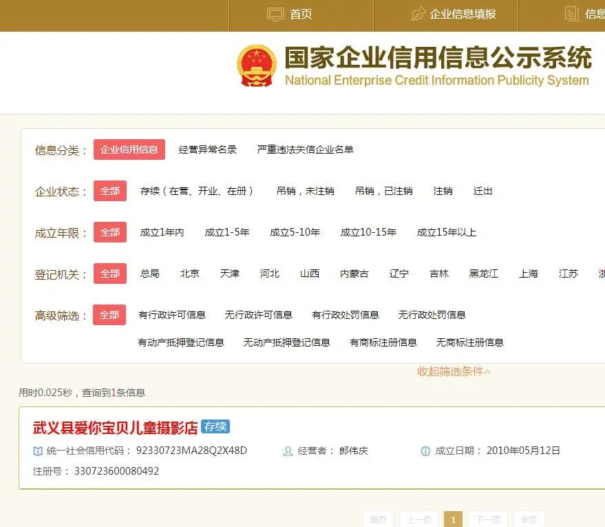605x527 pixels.
Task: Filter by 成立10-15年
Action: (368, 232)
